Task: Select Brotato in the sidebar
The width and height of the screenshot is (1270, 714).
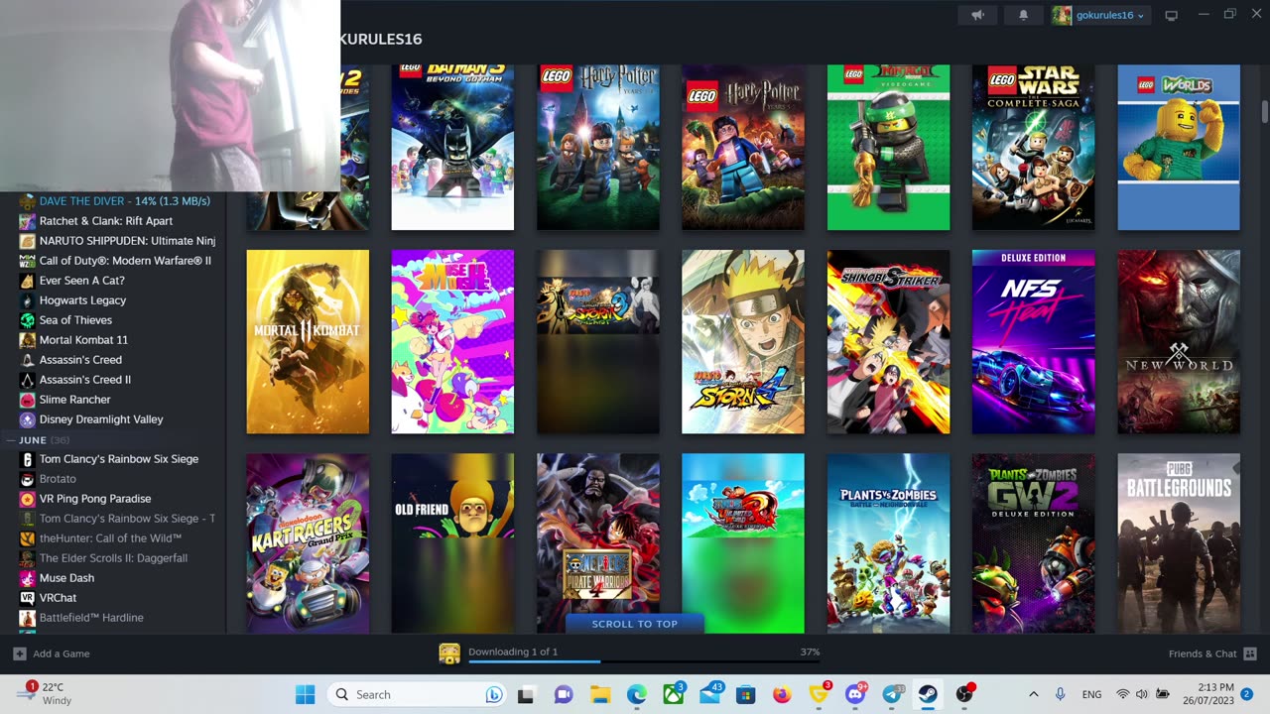Action: [x=58, y=479]
